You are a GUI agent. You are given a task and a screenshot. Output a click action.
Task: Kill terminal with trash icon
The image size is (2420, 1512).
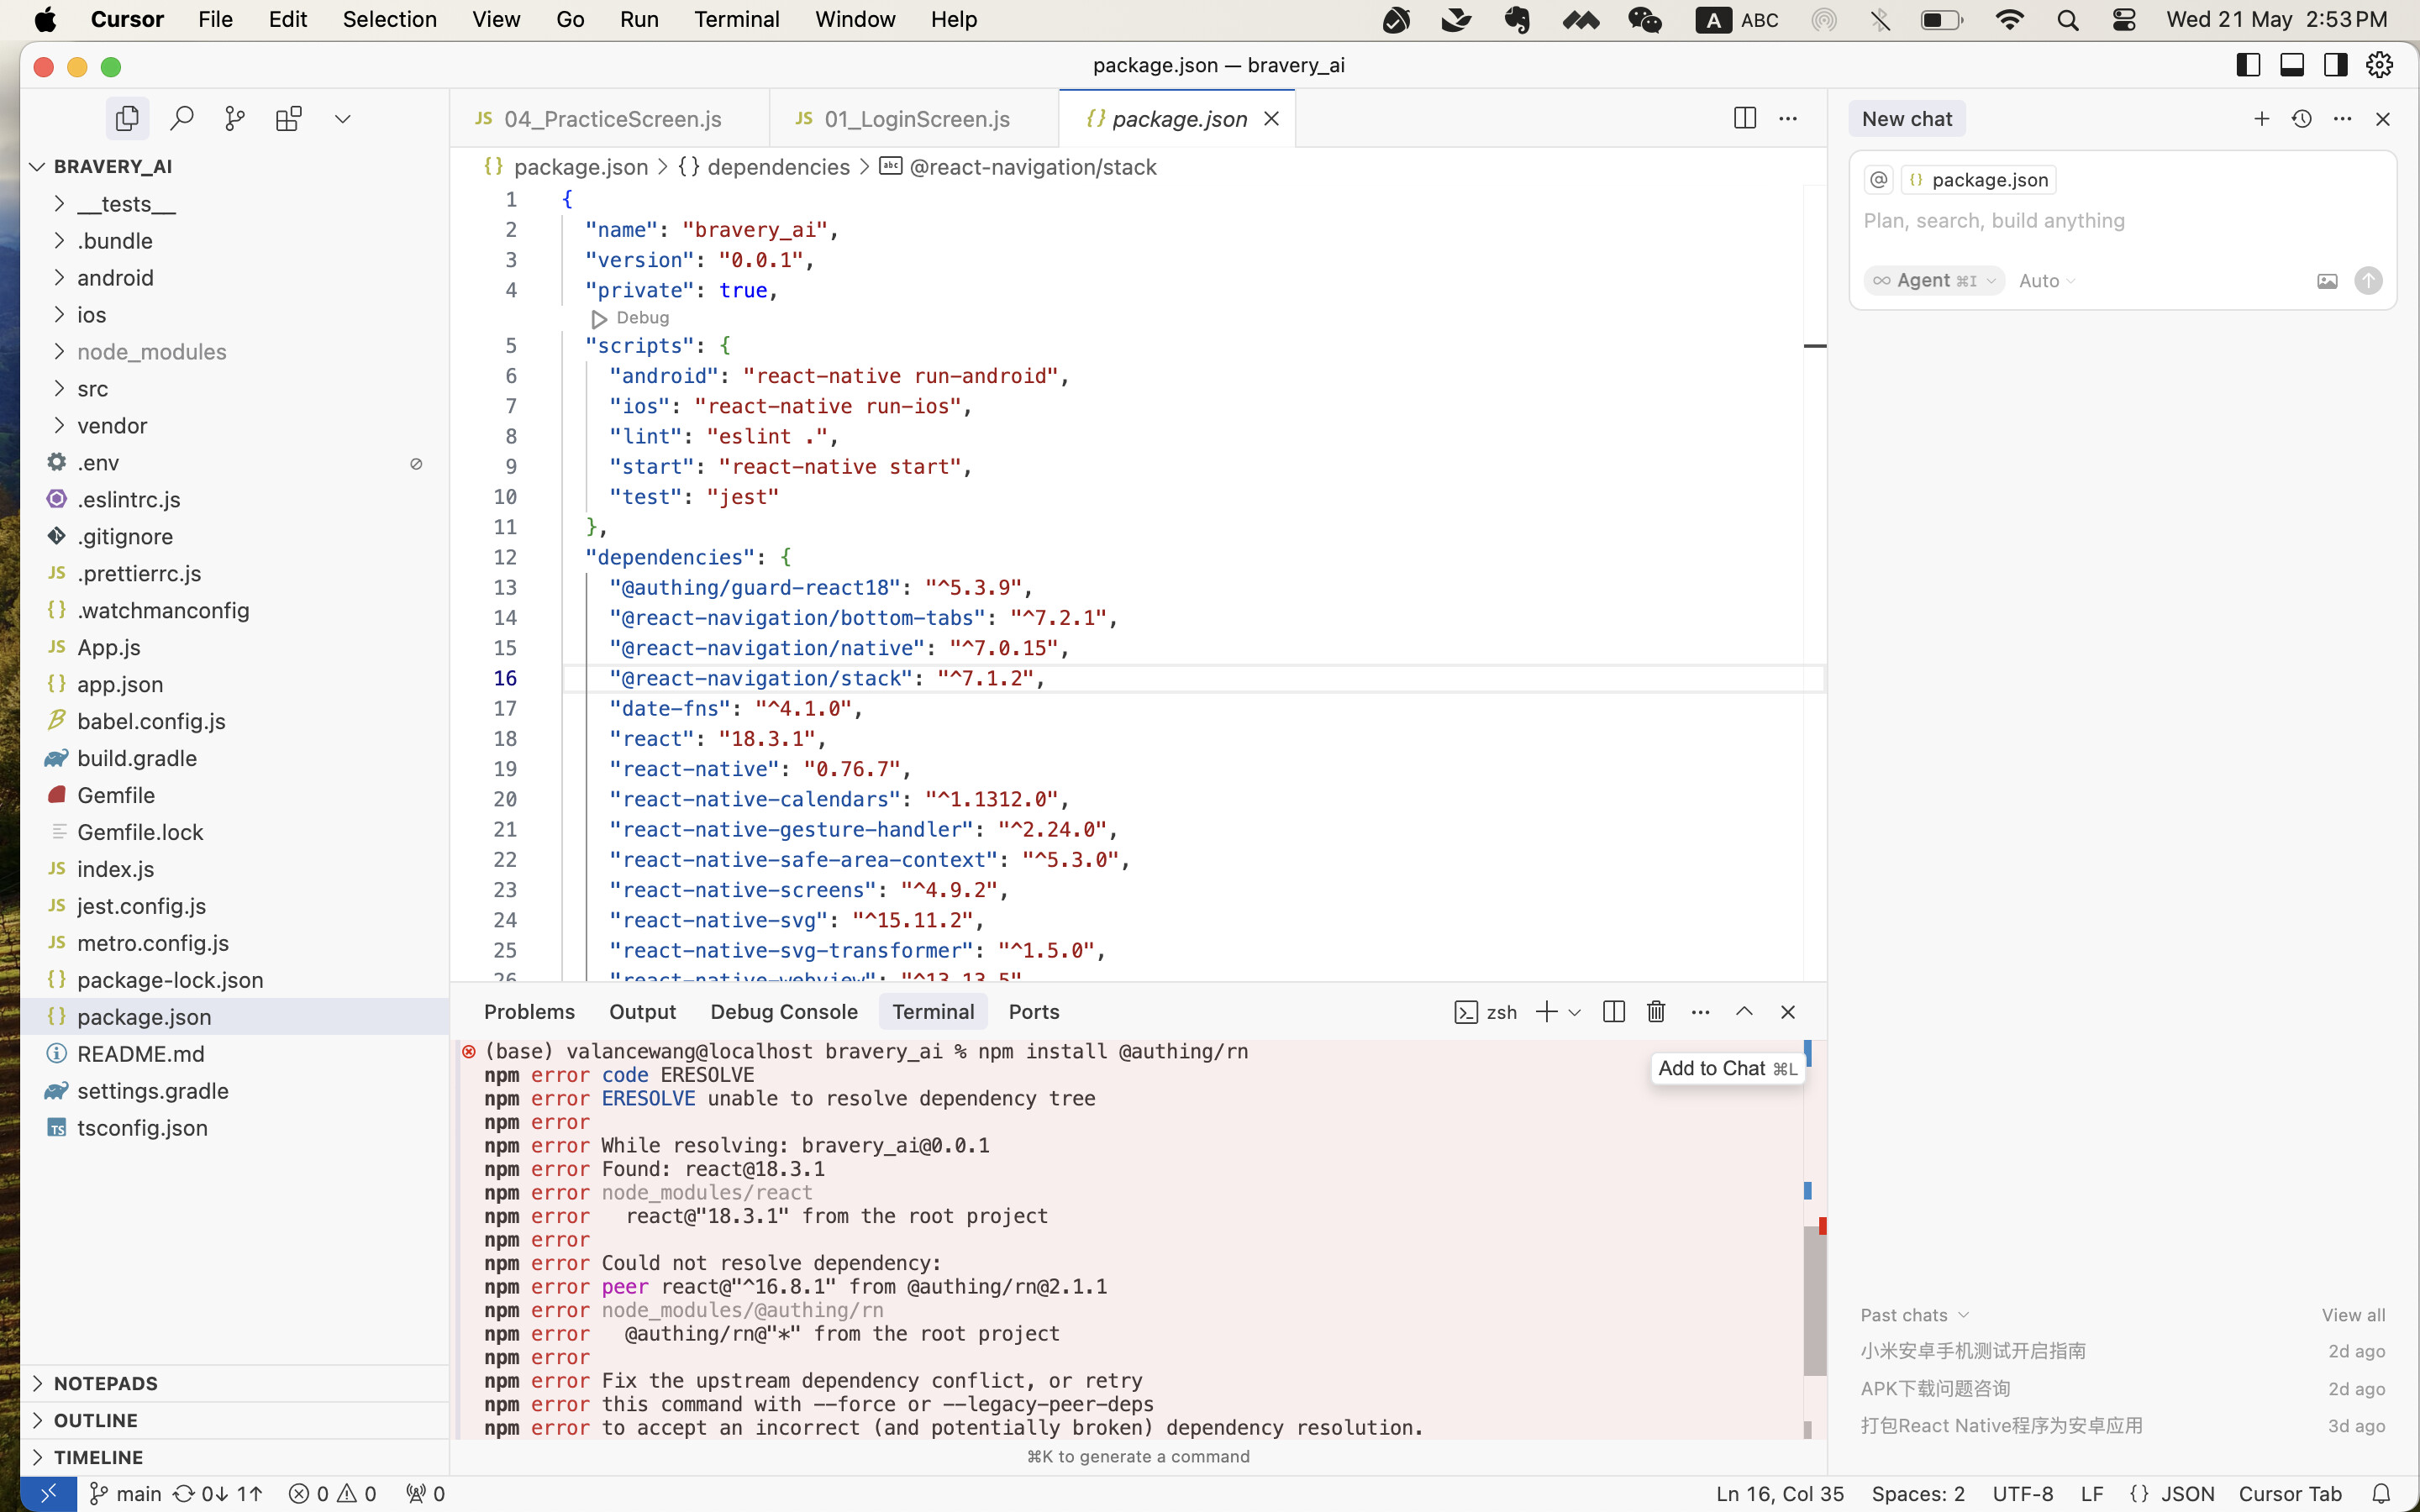point(1656,1012)
